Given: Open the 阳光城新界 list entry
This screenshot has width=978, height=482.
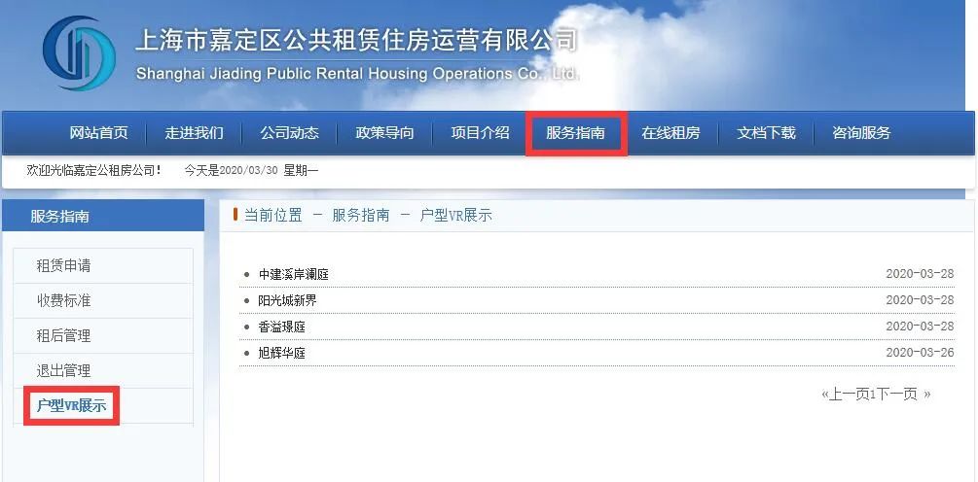Looking at the screenshot, I should [x=287, y=301].
